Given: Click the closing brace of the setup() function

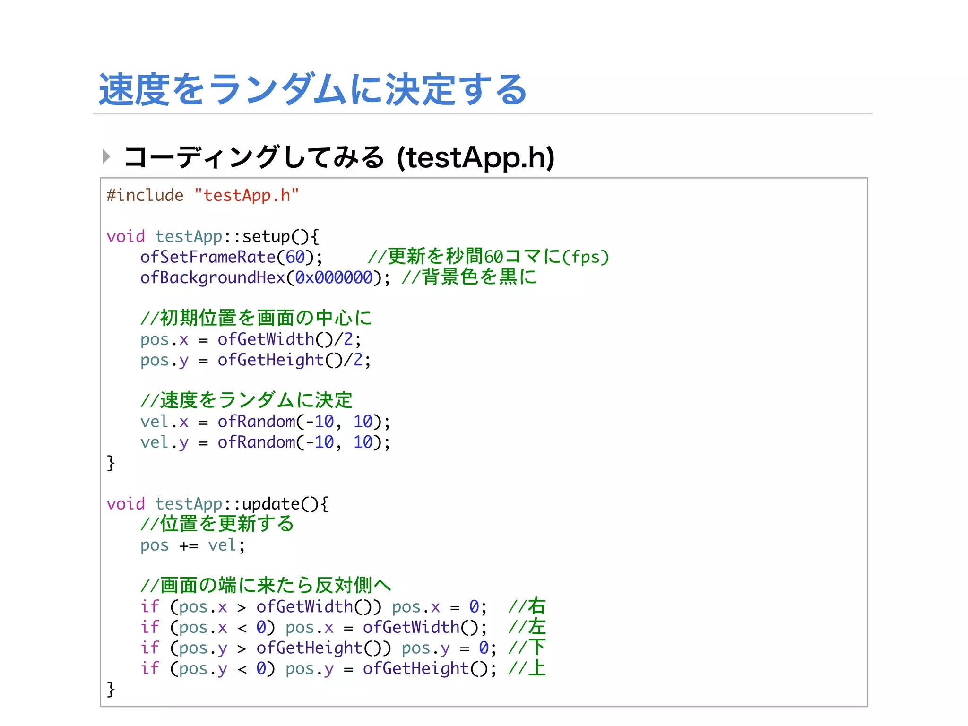Looking at the screenshot, I should coord(111,463).
